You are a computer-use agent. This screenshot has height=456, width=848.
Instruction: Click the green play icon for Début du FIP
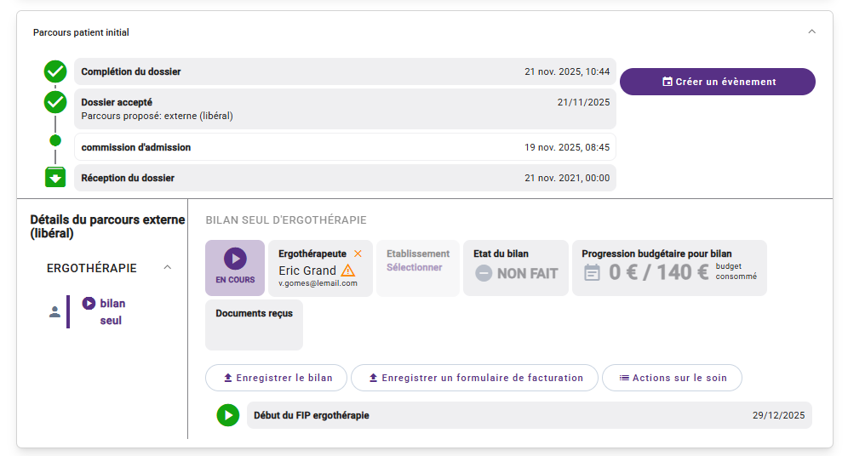pos(227,415)
